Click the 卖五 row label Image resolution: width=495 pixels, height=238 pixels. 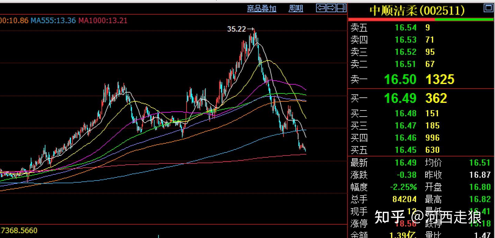(x=359, y=28)
